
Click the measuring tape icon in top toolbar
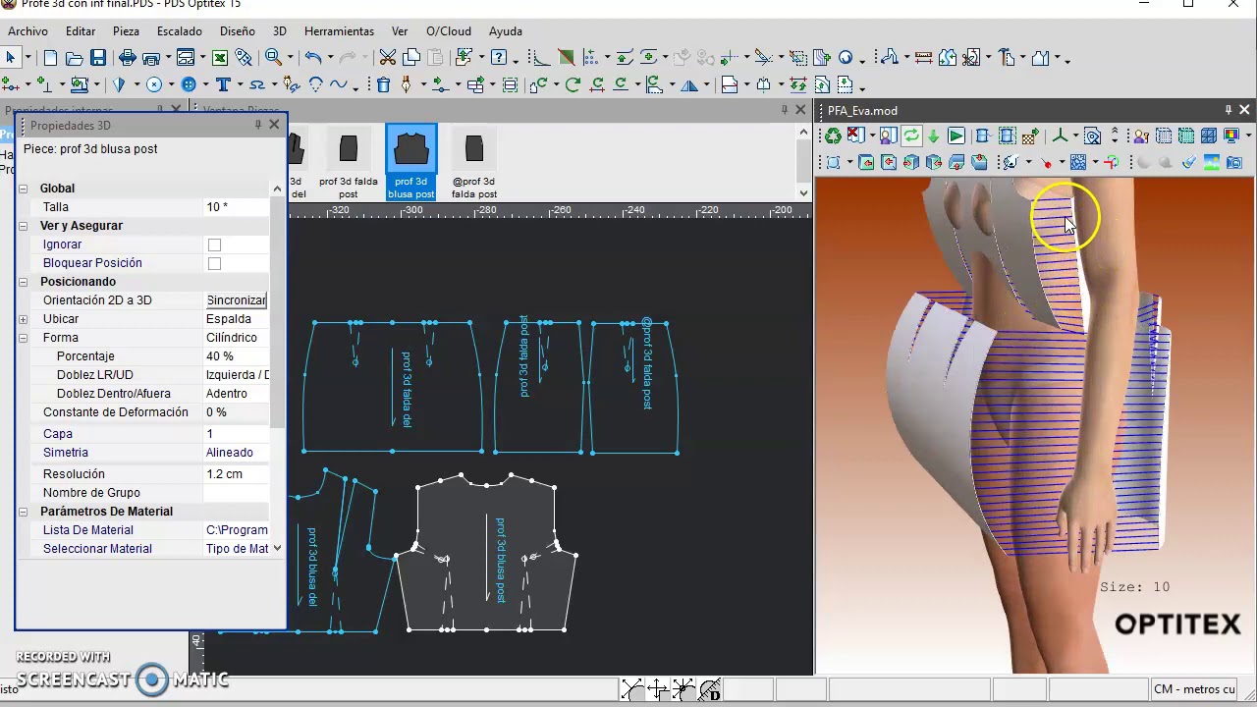[923, 58]
